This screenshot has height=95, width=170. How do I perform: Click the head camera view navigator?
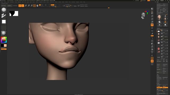143,16
